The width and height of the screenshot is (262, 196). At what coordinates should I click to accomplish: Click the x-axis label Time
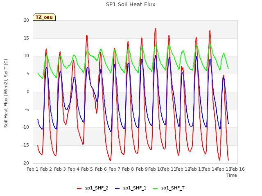[x=232, y=175]
